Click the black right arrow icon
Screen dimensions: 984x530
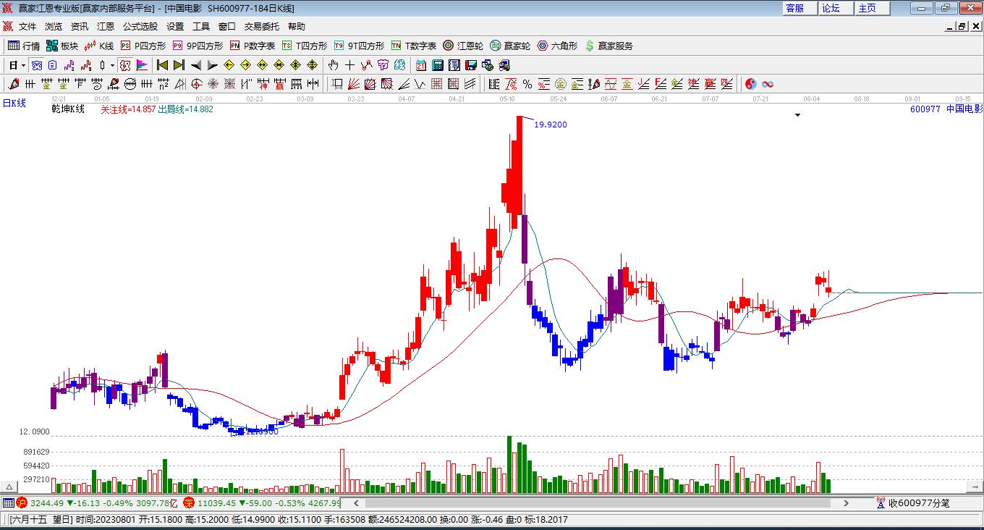pos(212,65)
